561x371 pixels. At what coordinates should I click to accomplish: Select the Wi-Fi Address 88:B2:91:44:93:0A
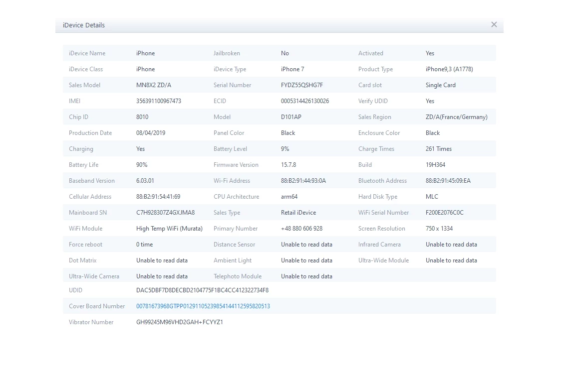click(x=303, y=181)
